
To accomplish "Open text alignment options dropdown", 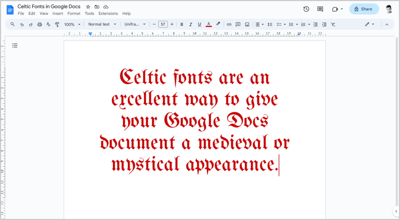I will click(259, 24).
